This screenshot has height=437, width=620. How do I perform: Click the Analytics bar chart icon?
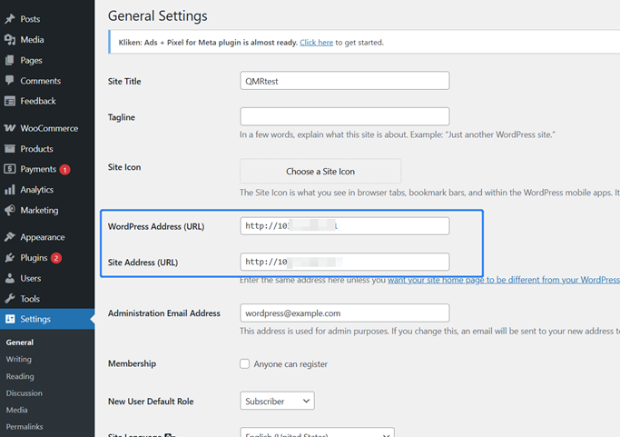10,190
